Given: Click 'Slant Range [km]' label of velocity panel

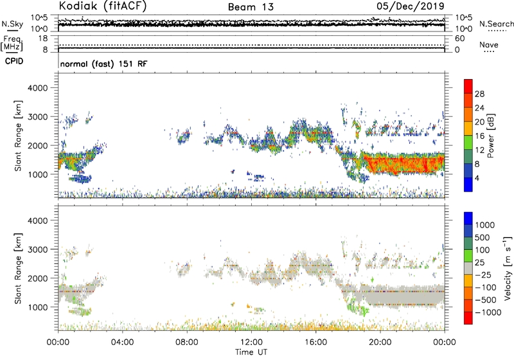Looking at the screenshot, I should coord(18,268).
